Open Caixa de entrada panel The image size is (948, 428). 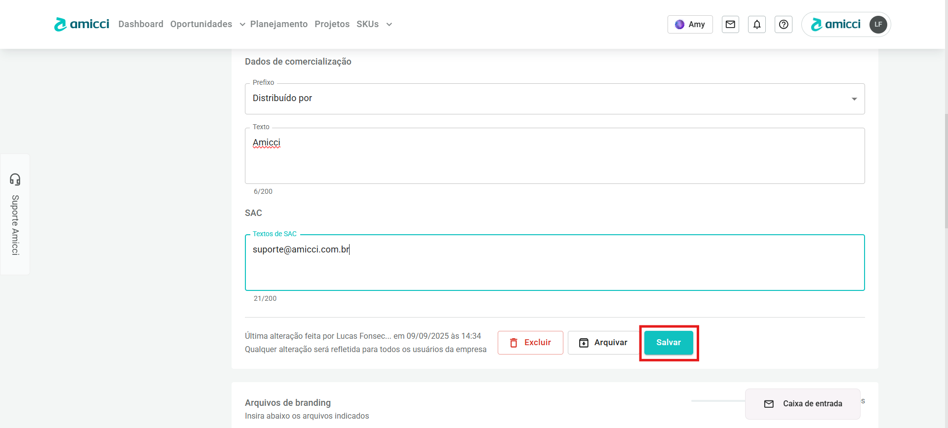click(x=803, y=403)
